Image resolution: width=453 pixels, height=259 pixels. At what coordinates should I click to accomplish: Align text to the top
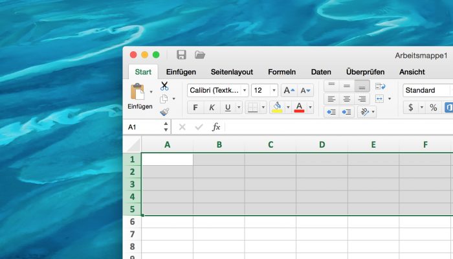(x=331, y=86)
